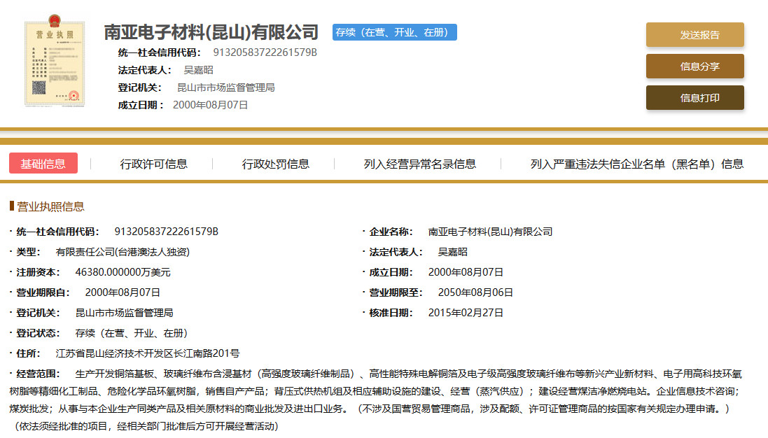This screenshot has height=438, width=768.
Task: Click the 信息打印 button
Action: [694, 98]
